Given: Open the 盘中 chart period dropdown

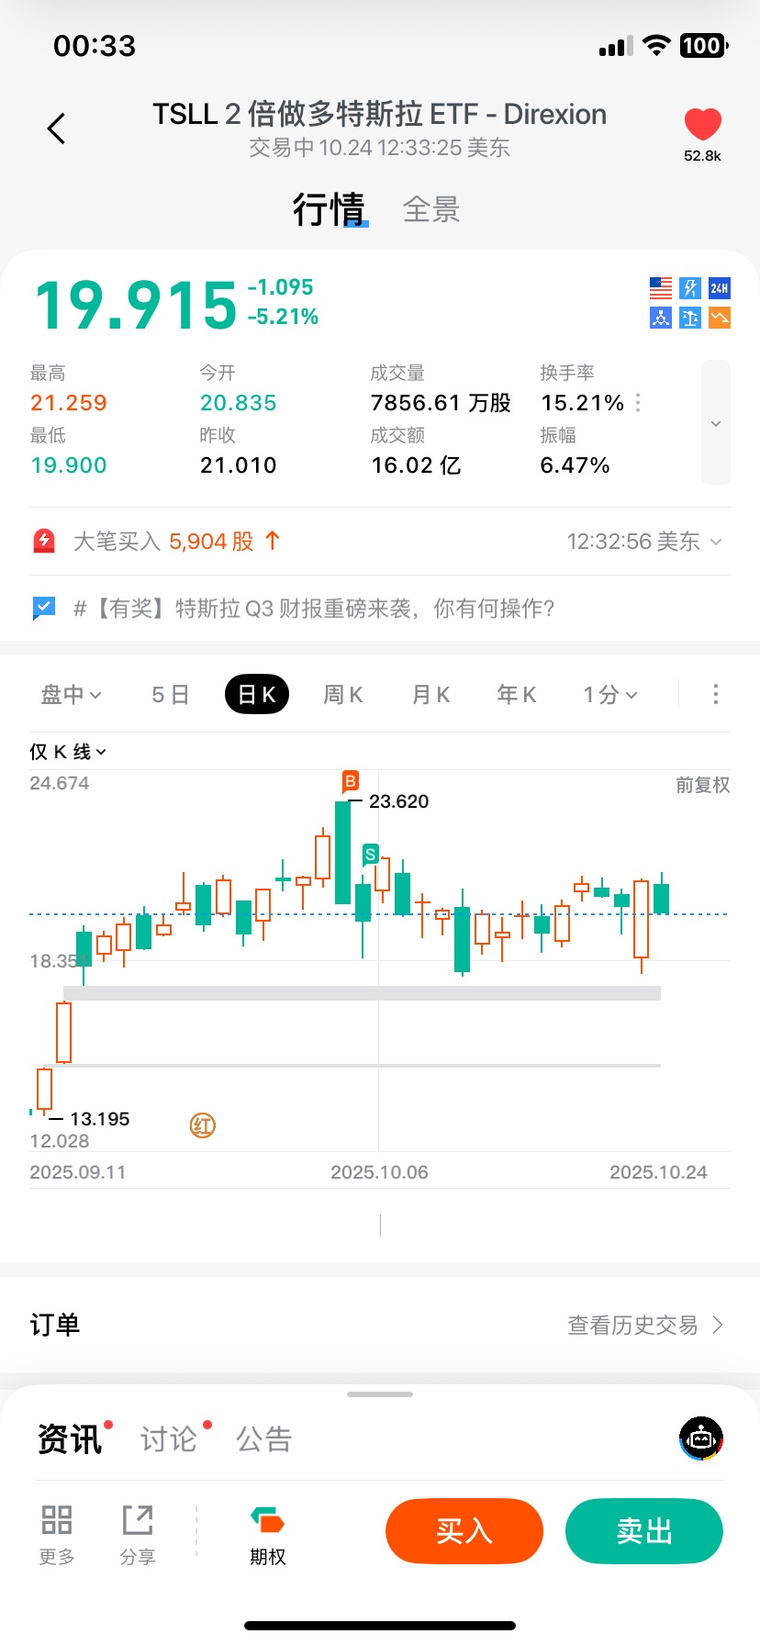Looking at the screenshot, I should coord(72,695).
